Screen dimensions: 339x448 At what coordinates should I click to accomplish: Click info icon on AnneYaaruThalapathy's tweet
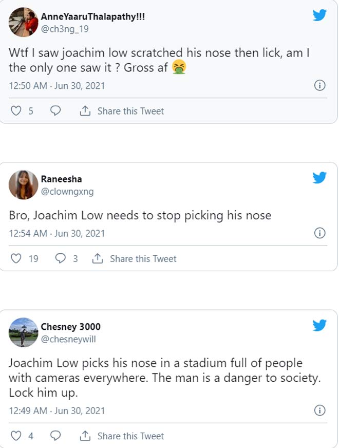point(319,85)
